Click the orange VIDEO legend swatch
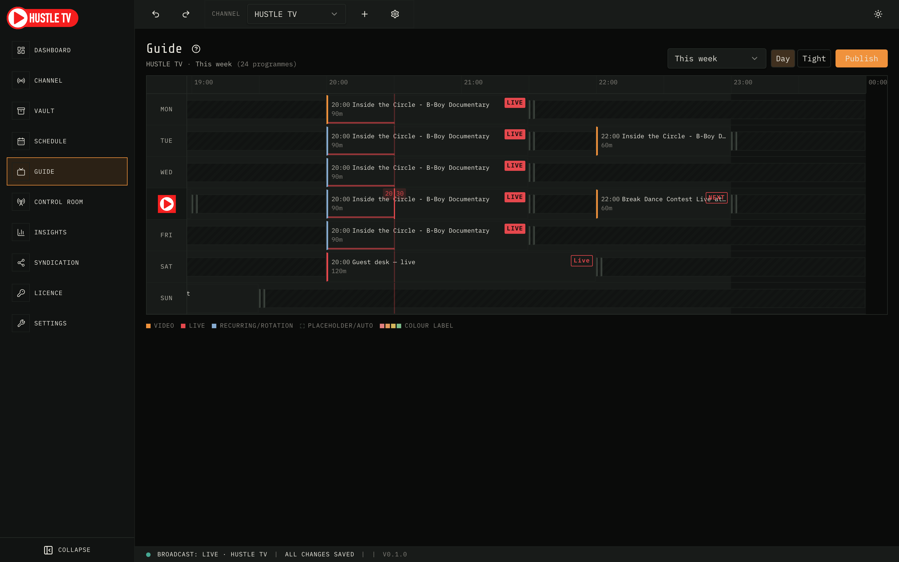 pos(148,326)
